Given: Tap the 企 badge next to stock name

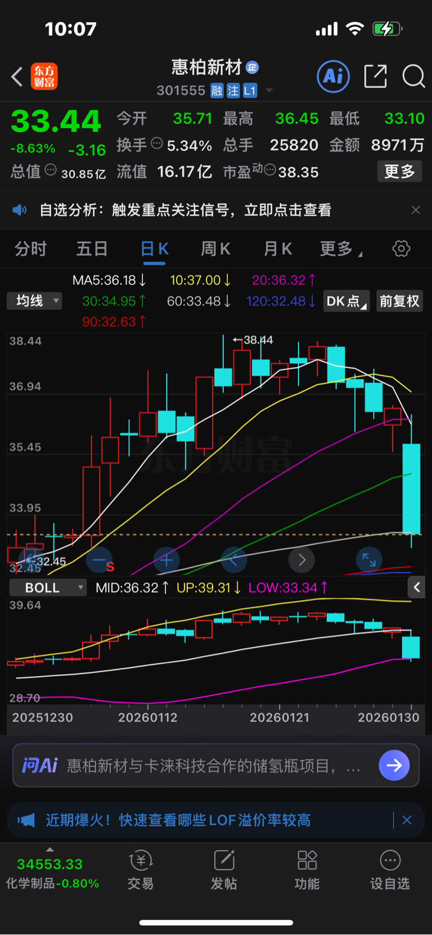Looking at the screenshot, I should (253, 67).
